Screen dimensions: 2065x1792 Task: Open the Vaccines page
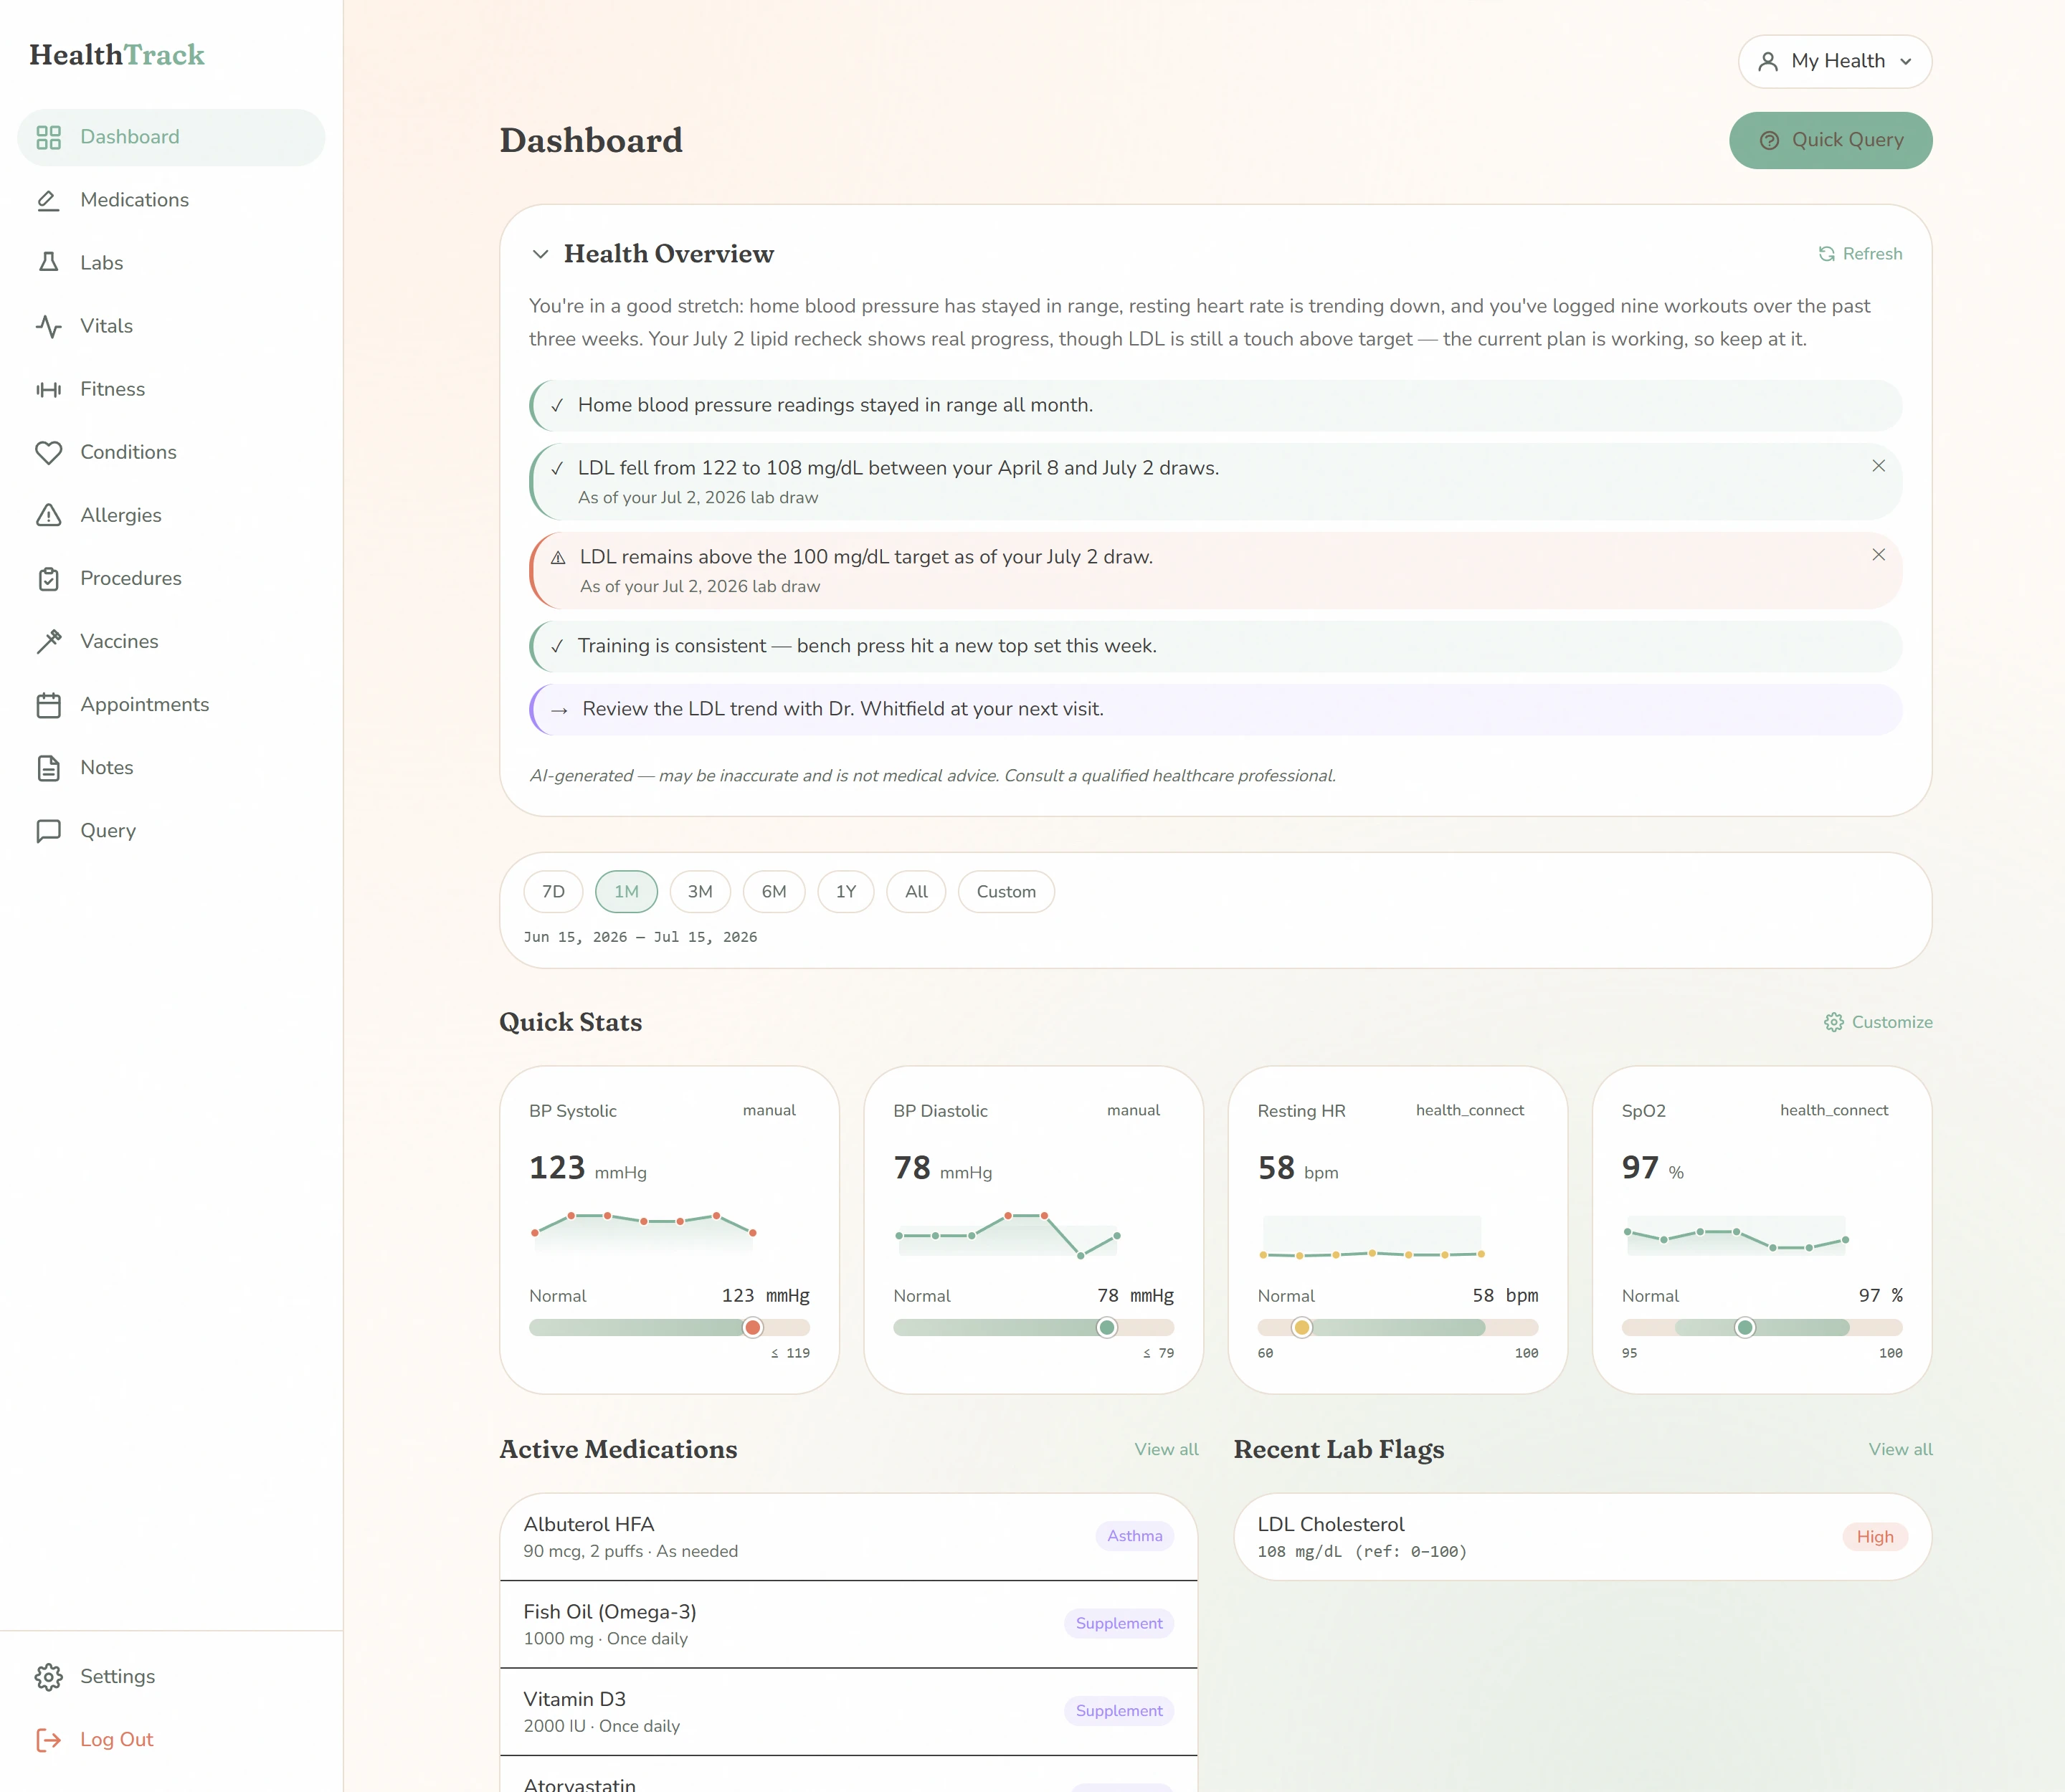pyautogui.click(x=171, y=641)
